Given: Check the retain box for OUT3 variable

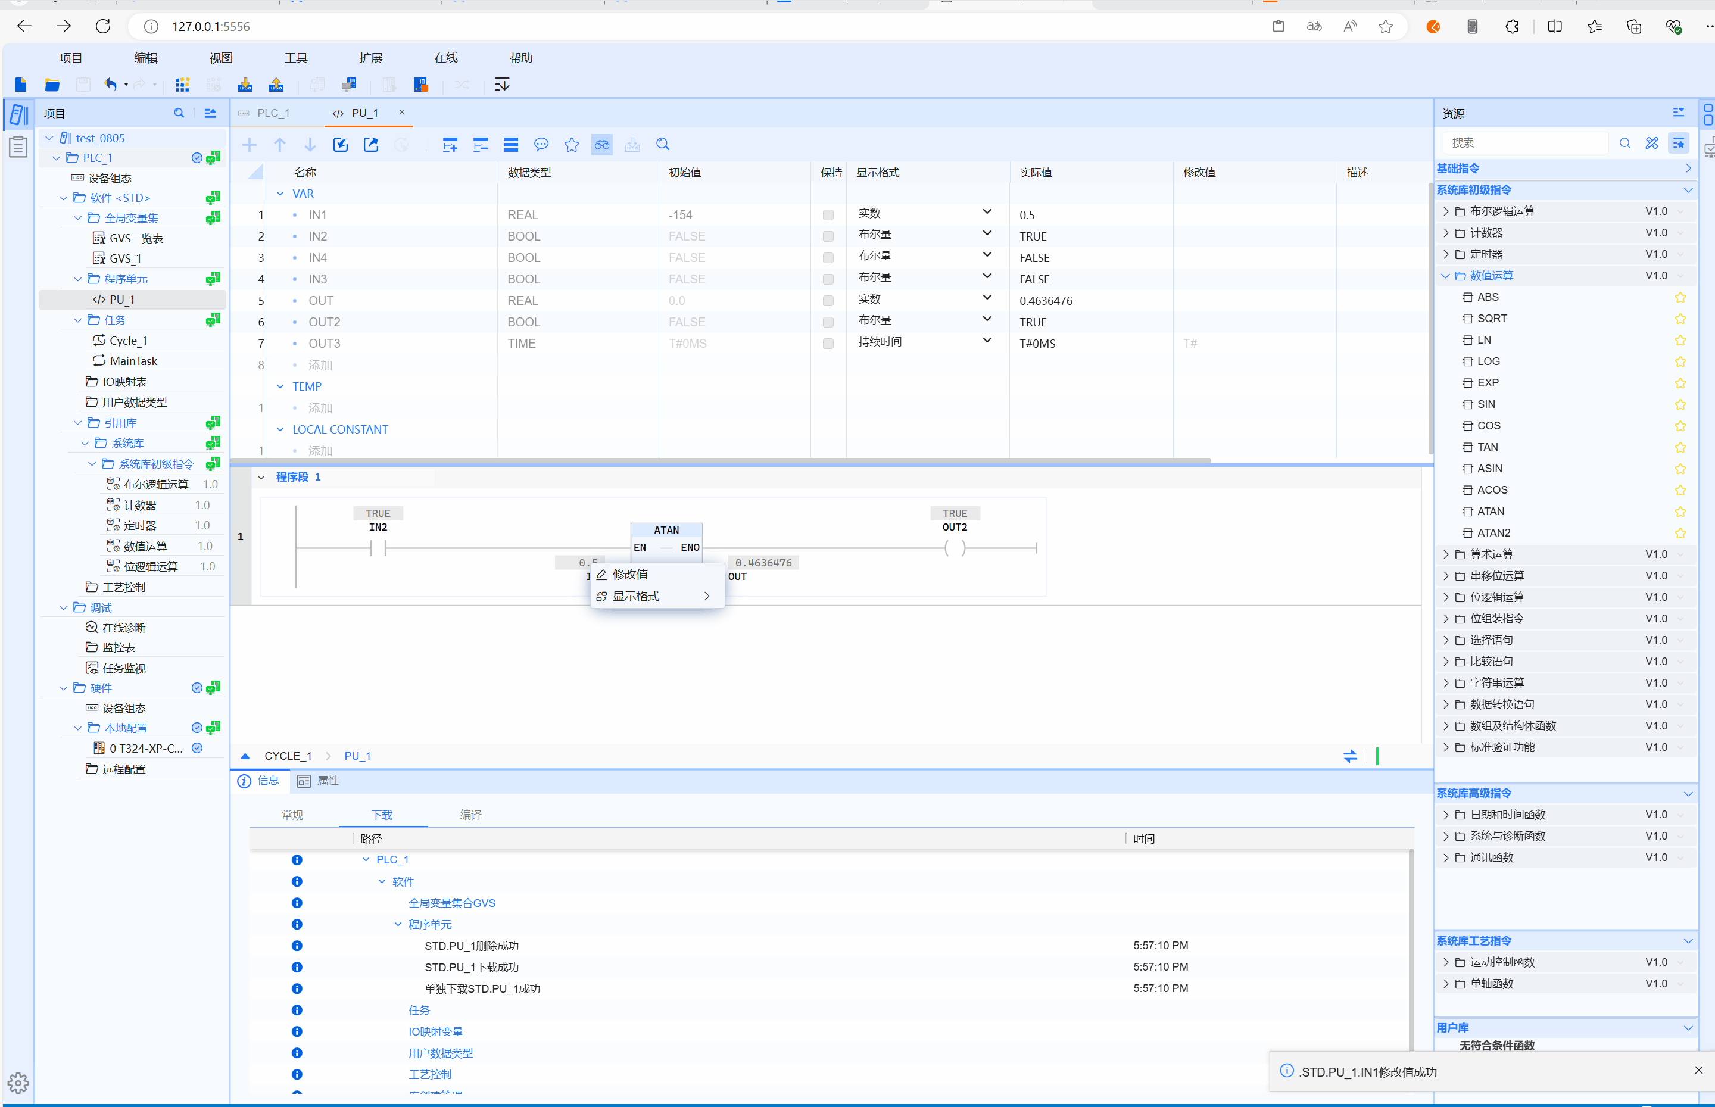Looking at the screenshot, I should tap(828, 344).
